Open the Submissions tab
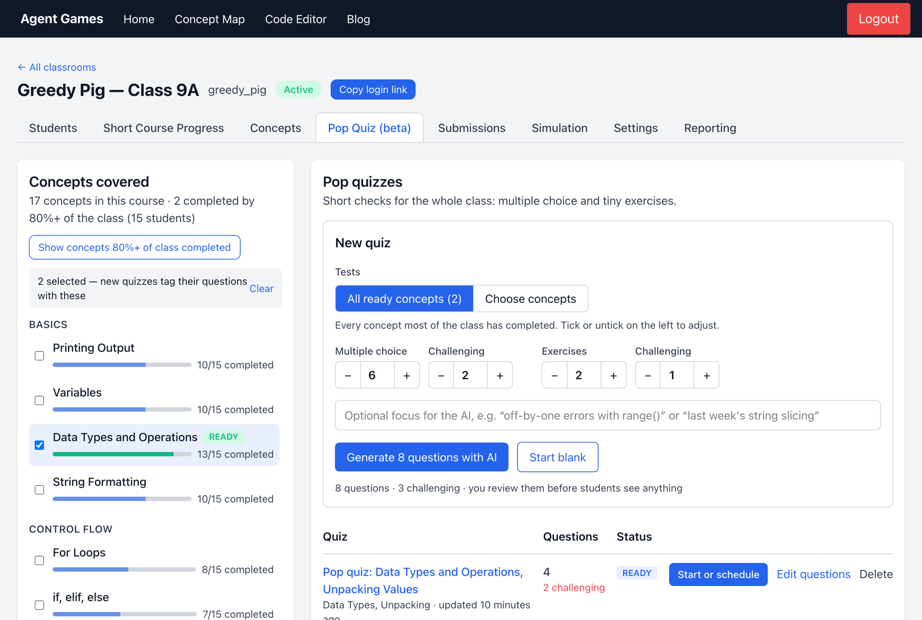The image size is (922, 620). coord(472,128)
